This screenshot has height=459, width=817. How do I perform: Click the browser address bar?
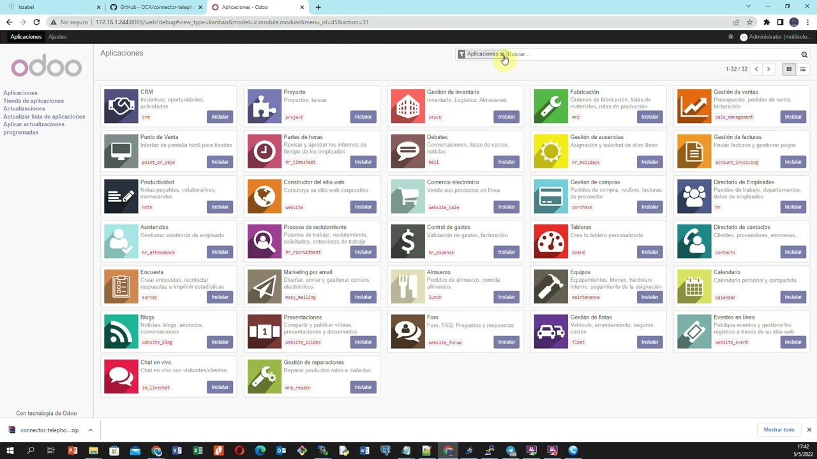click(x=389, y=22)
